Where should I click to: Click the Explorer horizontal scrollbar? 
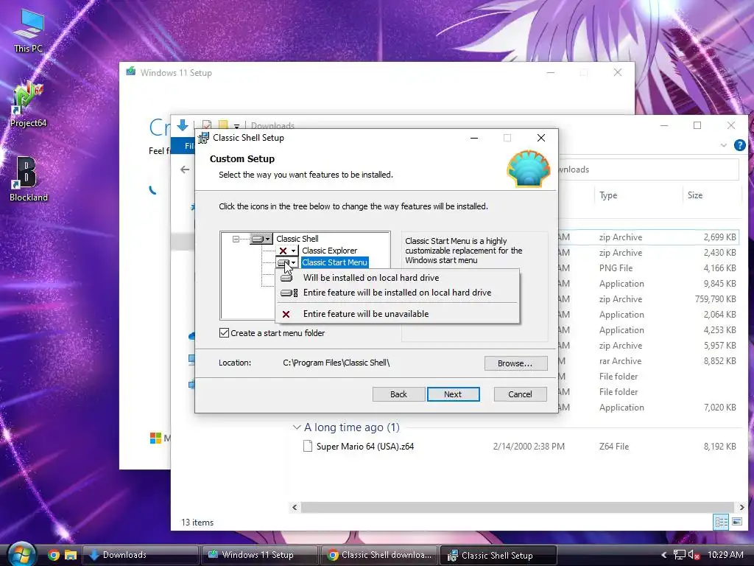(518, 507)
